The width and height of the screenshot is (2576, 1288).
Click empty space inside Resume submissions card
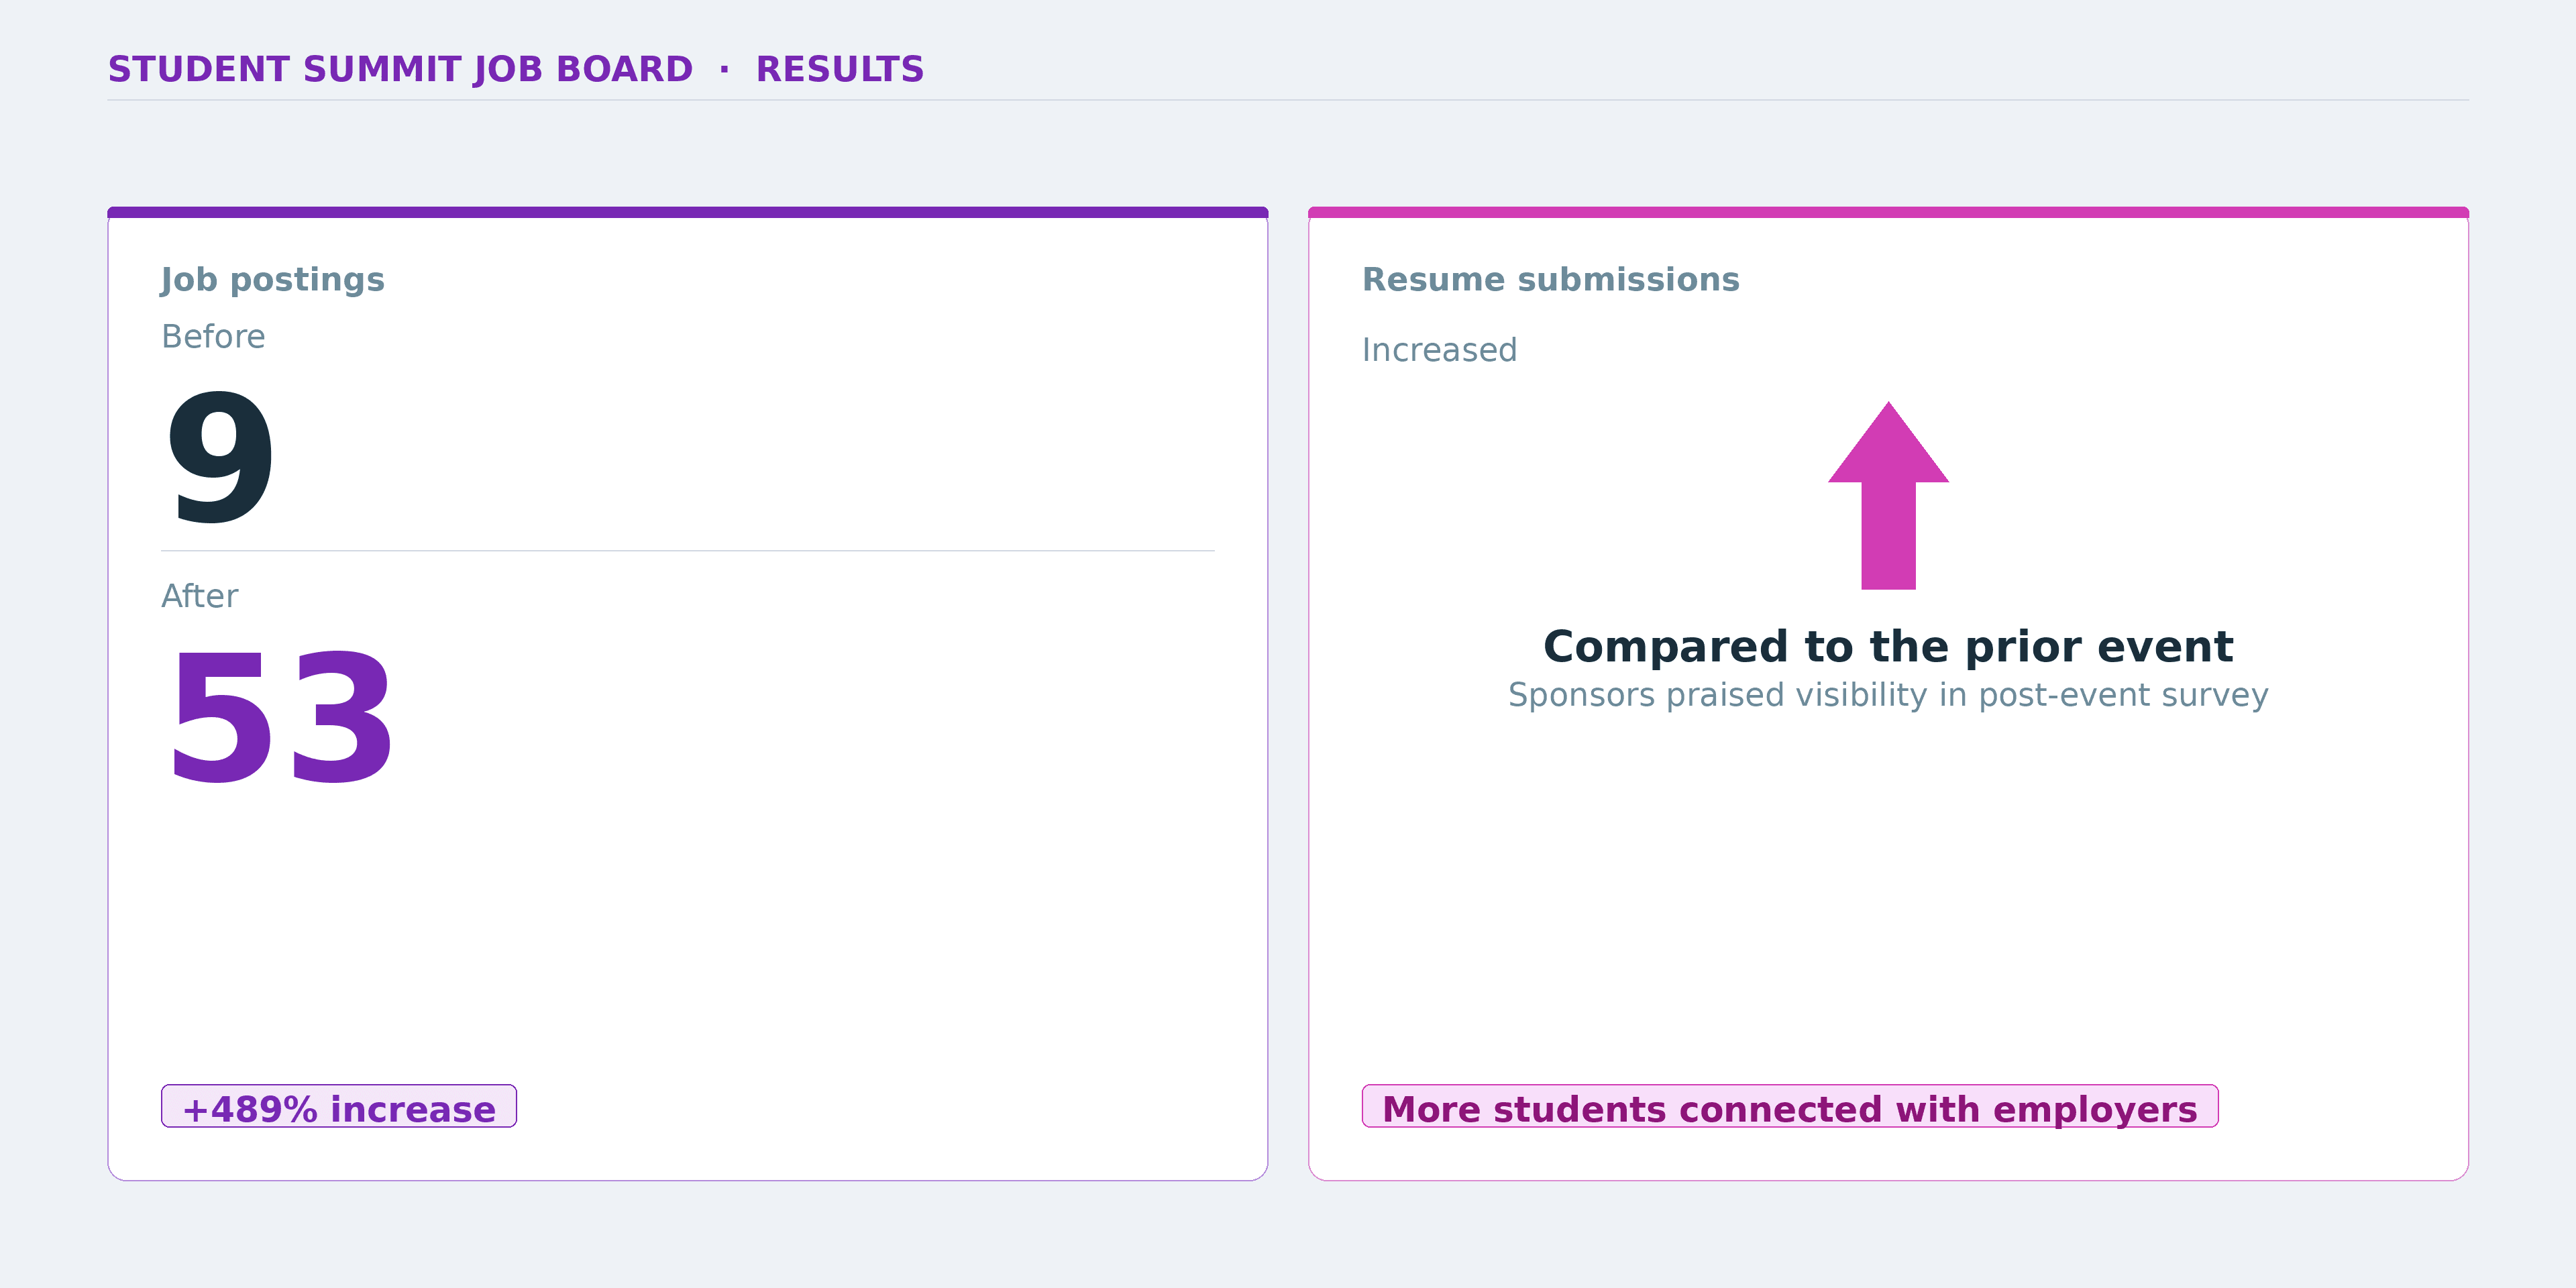[x=1888, y=900]
